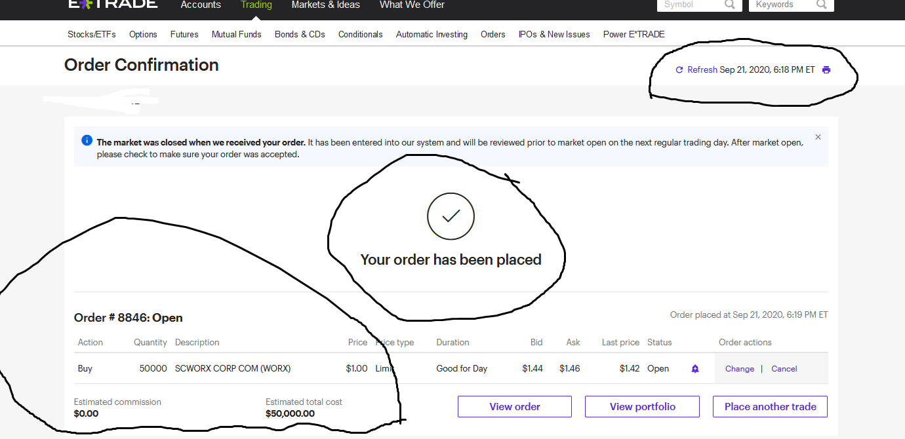Go to the Power E*TRADE tab

634,34
